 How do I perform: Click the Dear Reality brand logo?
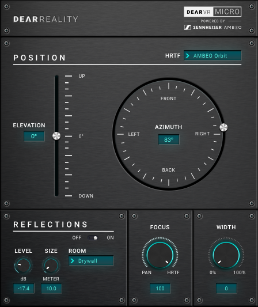[45, 19]
